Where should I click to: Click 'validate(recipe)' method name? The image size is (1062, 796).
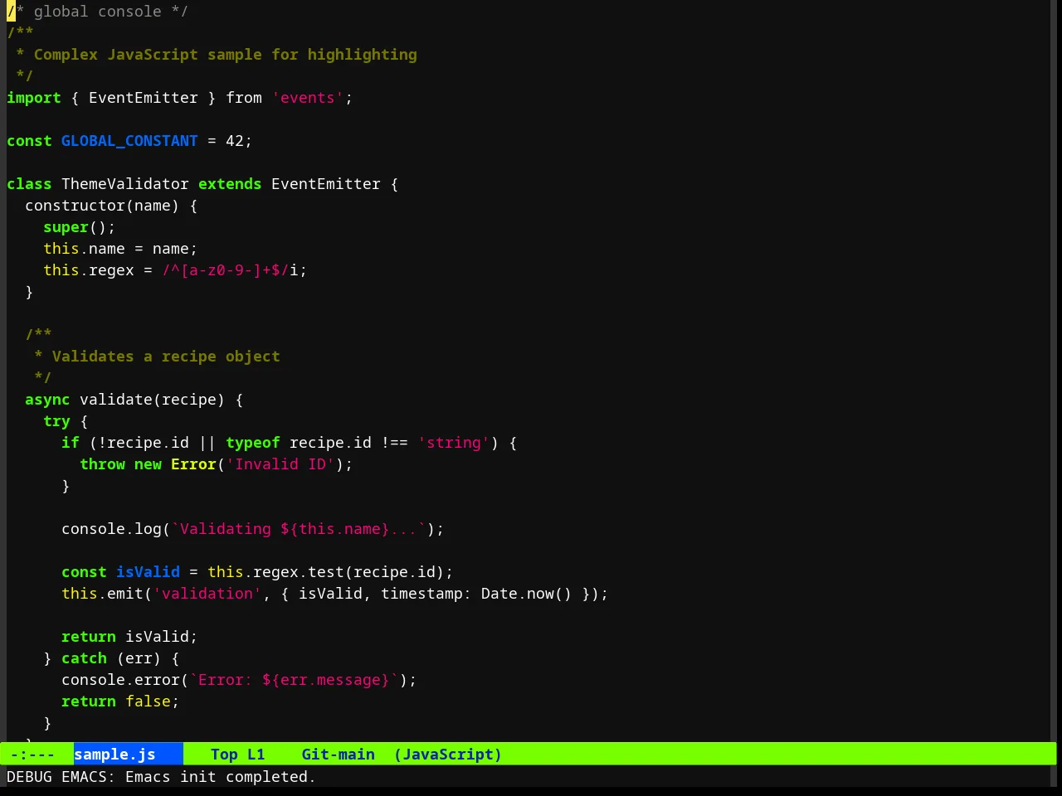pos(152,400)
